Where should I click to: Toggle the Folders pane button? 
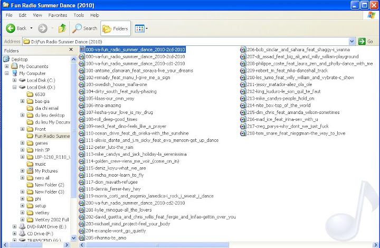[116, 28]
